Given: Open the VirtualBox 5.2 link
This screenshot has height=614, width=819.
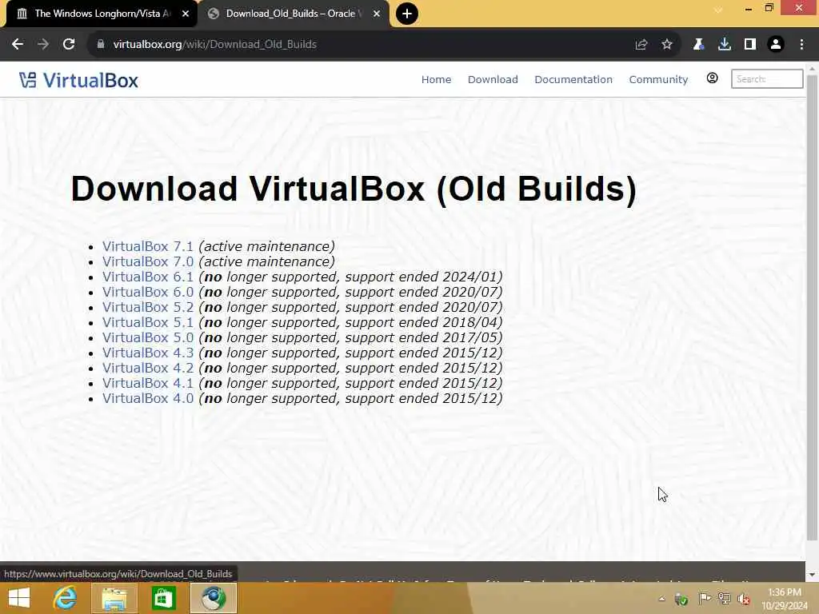Looking at the screenshot, I should tap(148, 307).
